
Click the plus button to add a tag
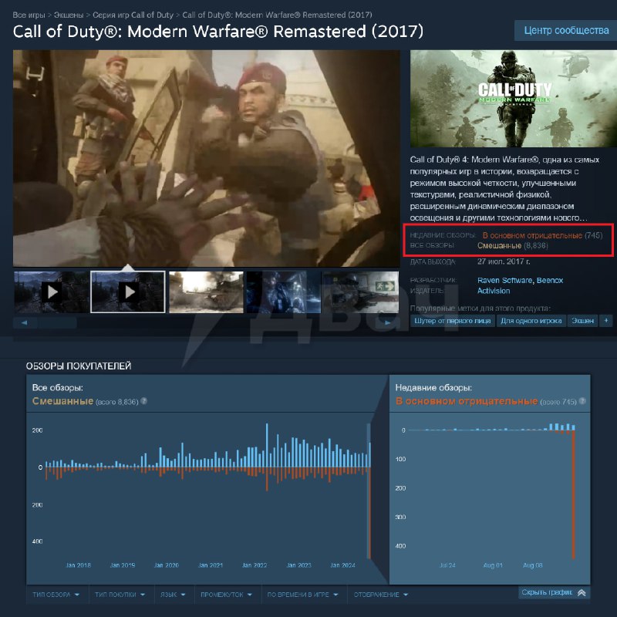605,320
